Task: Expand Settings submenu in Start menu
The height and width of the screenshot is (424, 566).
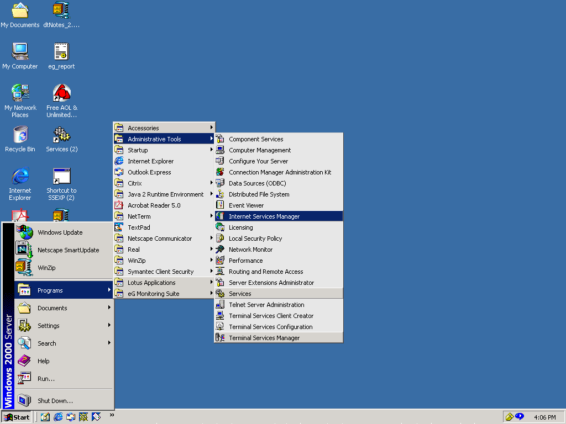Action: point(64,326)
